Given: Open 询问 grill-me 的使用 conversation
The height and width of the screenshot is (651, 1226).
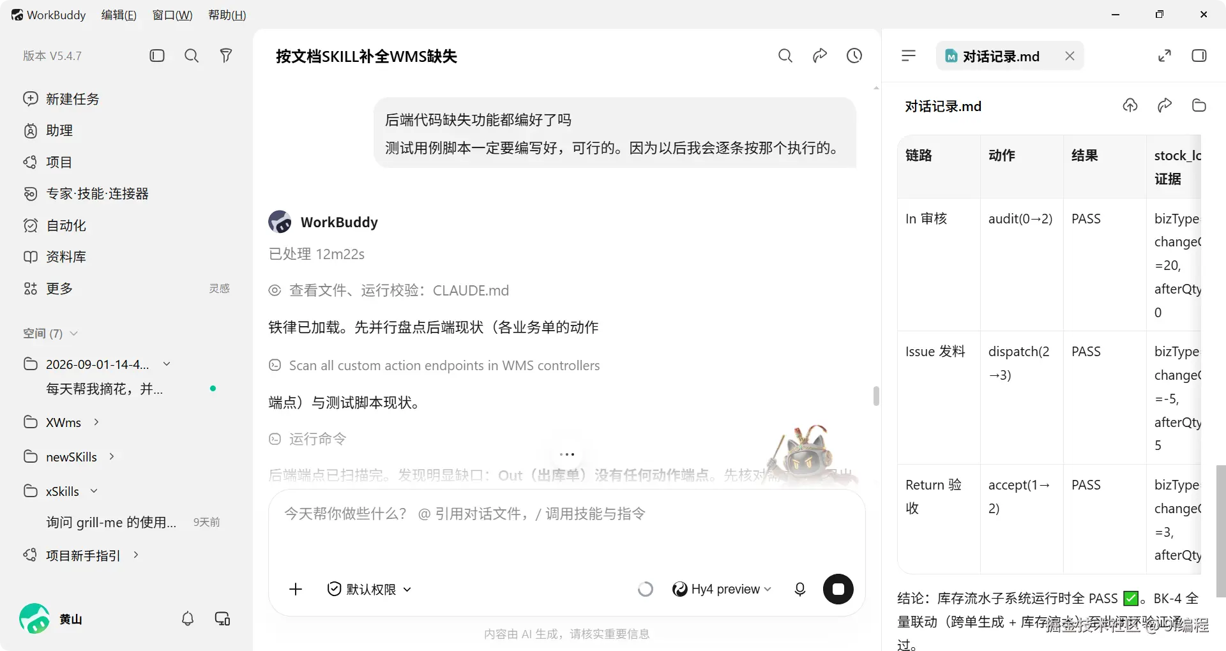Looking at the screenshot, I should (x=111, y=523).
